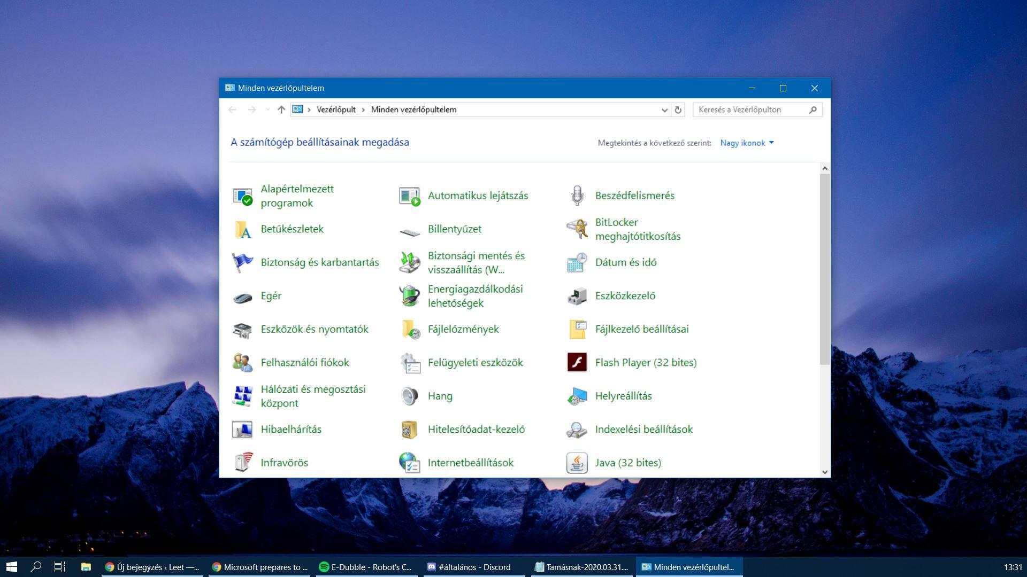This screenshot has height=577, width=1027.
Task: Open the Flash Player (32 bites) icon
Action: click(x=577, y=363)
